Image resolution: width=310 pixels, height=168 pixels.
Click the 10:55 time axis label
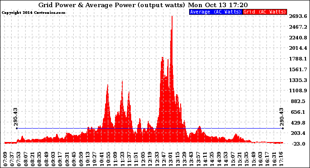click(x=108, y=159)
